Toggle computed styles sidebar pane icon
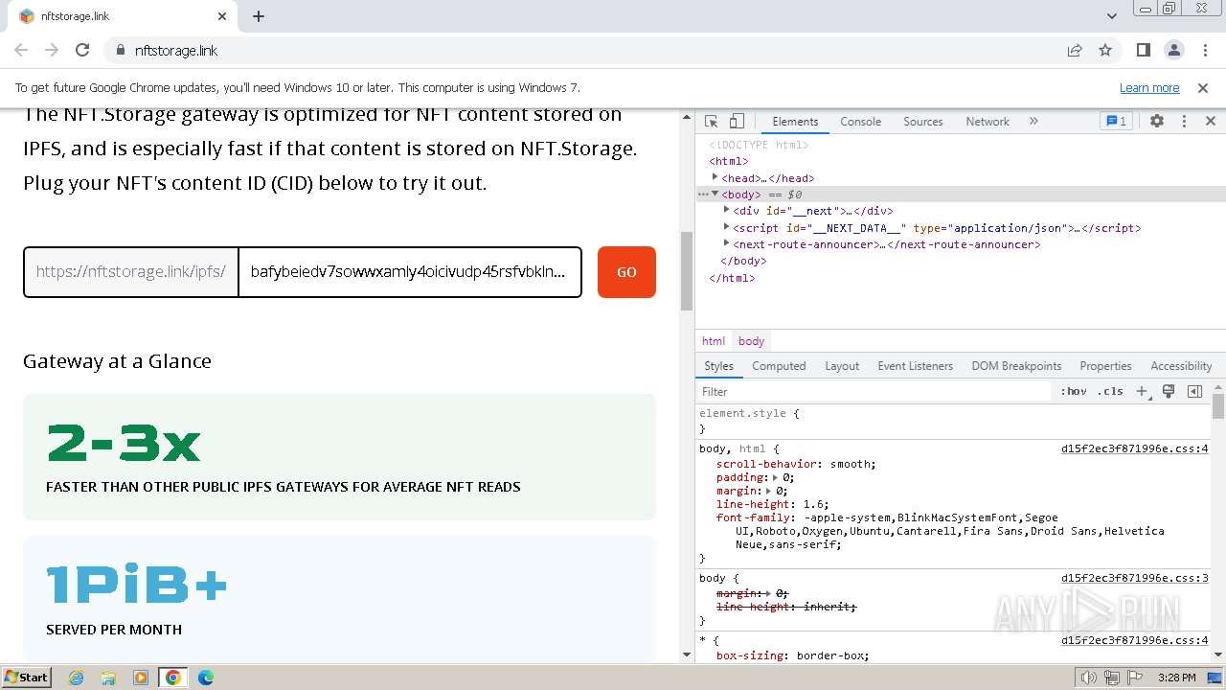The height and width of the screenshot is (690, 1226). click(x=1194, y=391)
